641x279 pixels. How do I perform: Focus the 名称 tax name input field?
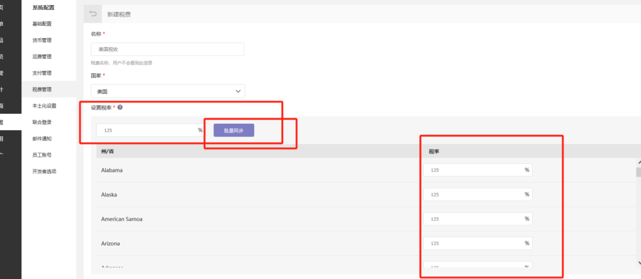click(168, 49)
